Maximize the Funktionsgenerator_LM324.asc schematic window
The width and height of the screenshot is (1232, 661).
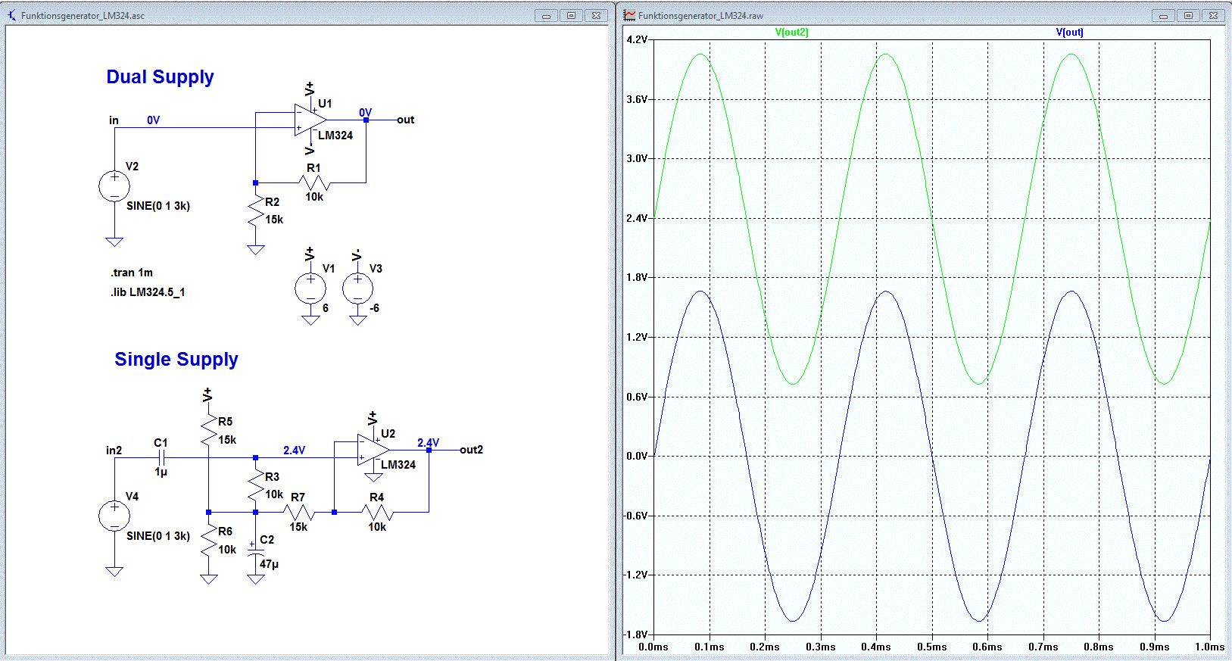(572, 15)
